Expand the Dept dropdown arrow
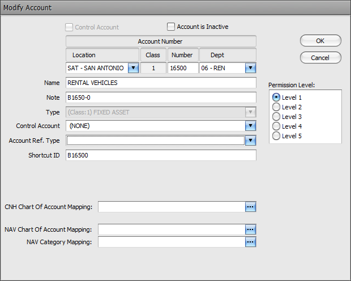The image size is (351, 281). click(x=250, y=68)
